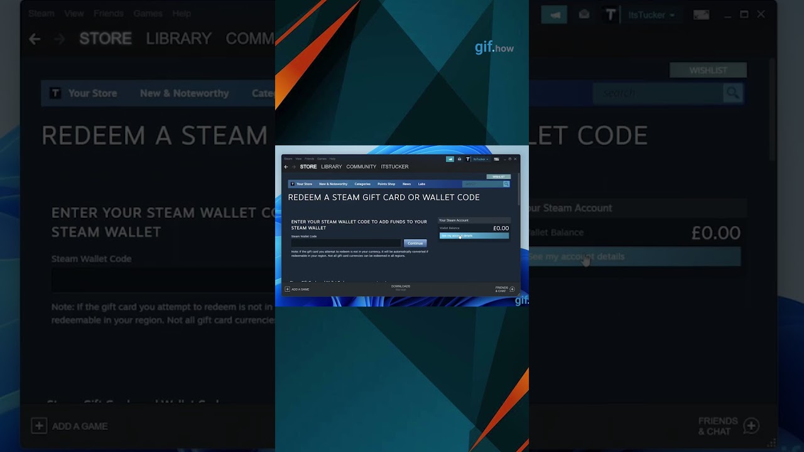Open COMMUNITY tab in center window

(361, 167)
